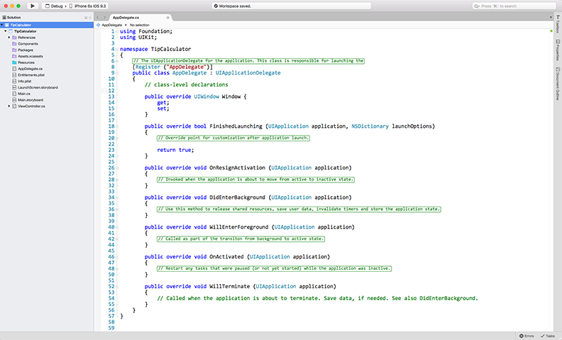Select Main.cs file

[x=24, y=94]
